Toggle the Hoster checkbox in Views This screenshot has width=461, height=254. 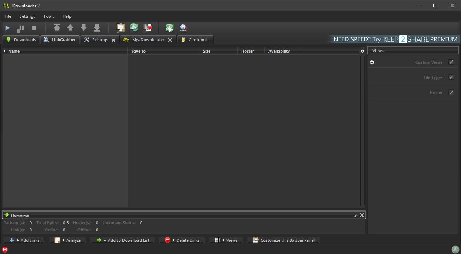451,92
